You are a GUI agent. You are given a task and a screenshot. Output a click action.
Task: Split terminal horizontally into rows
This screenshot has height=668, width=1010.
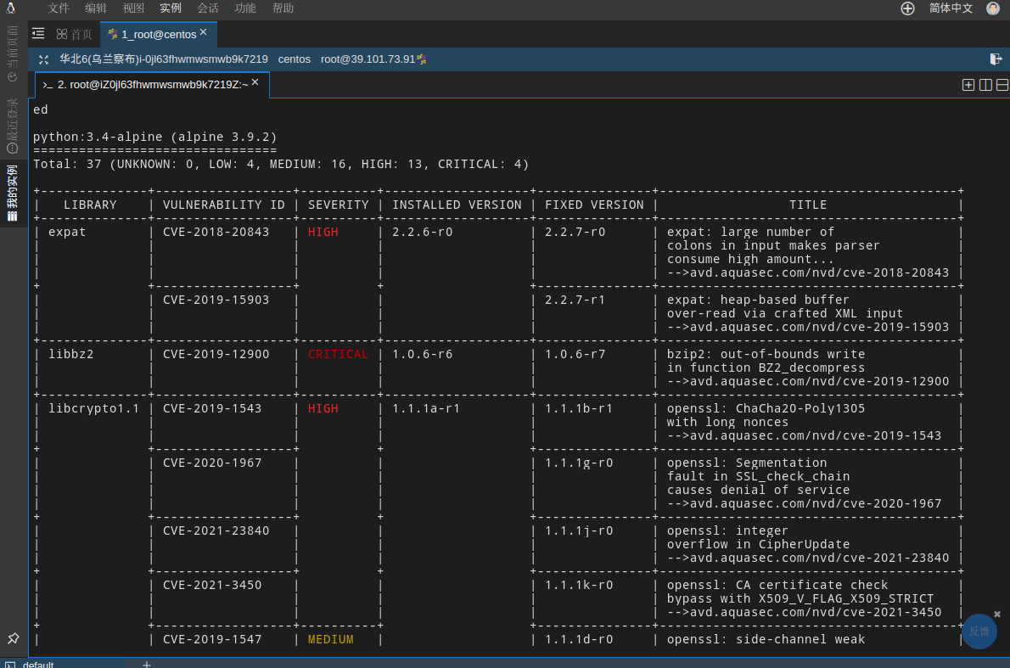click(1002, 85)
